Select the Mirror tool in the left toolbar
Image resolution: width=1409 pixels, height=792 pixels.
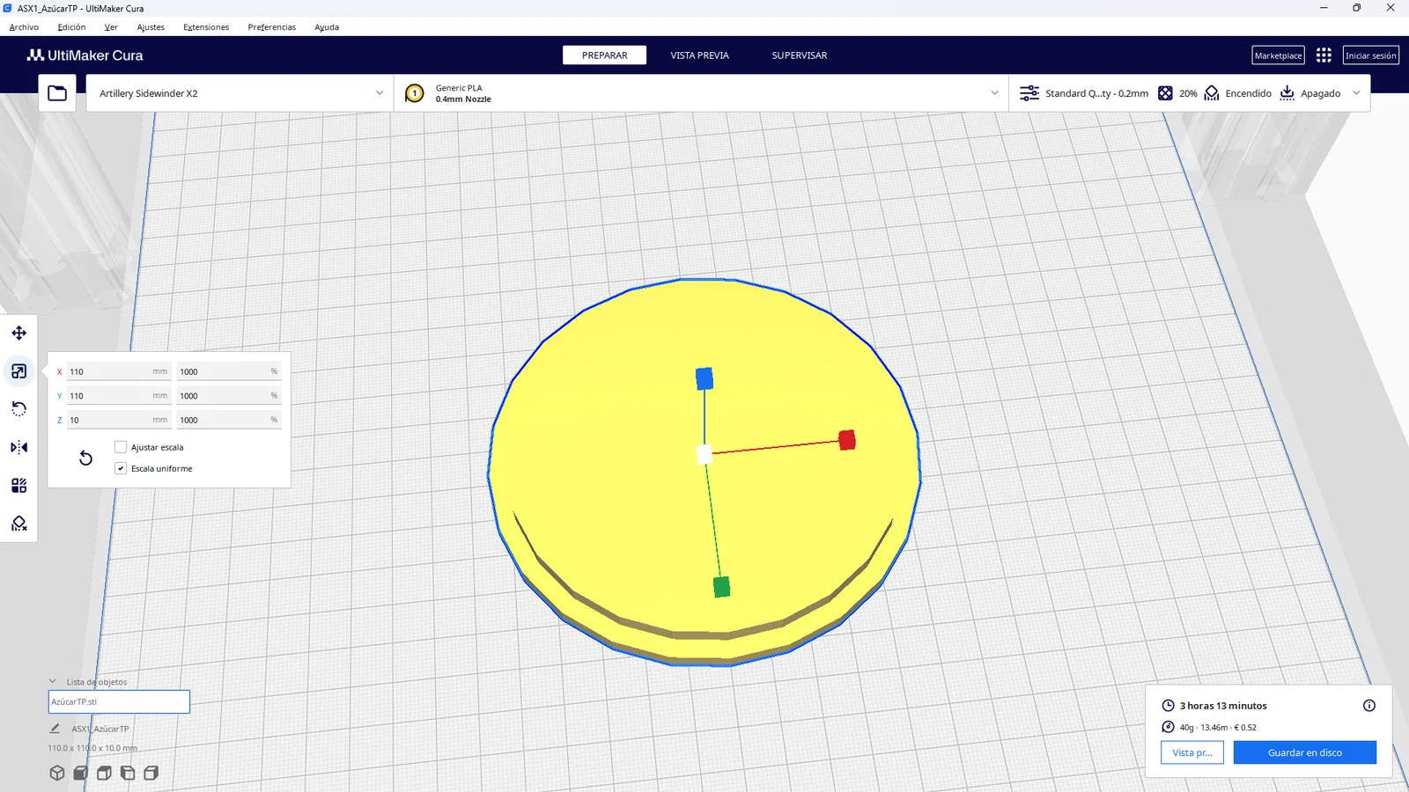18,447
